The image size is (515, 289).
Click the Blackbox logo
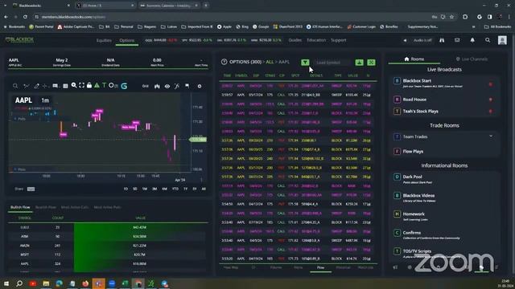(x=19, y=40)
